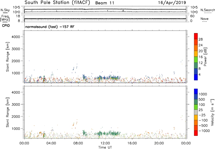Screen dimensions: 215x149
Task: Click the Freq. [MHz] axis label
Action: tap(5, 18)
